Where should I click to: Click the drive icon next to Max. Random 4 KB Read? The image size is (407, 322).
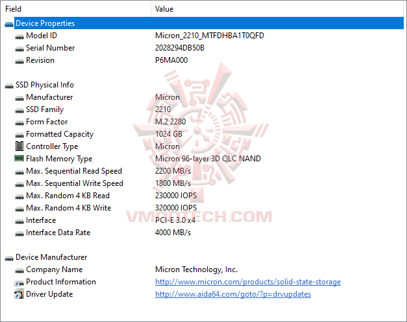pos(19,196)
